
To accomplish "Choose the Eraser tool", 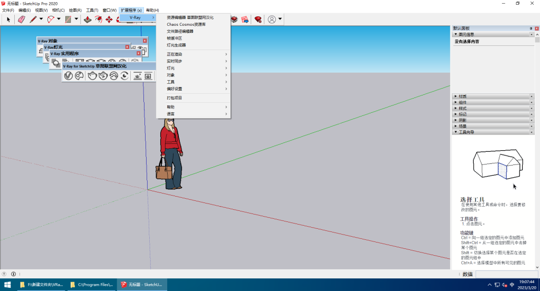I will [21, 20].
